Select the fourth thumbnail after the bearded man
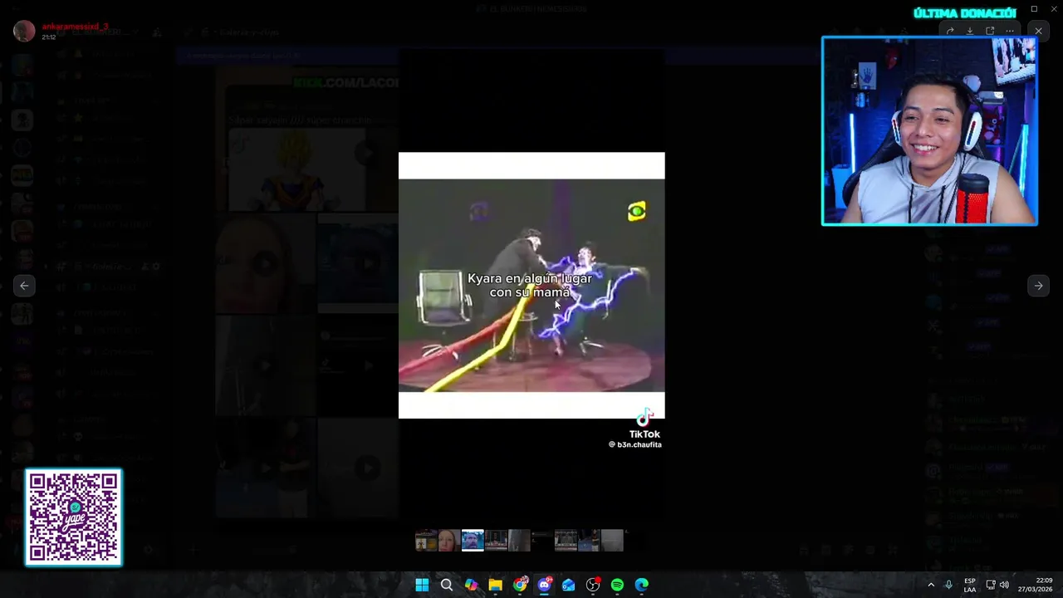The width and height of the screenshot is (1063, 598). tap(566, 541)
